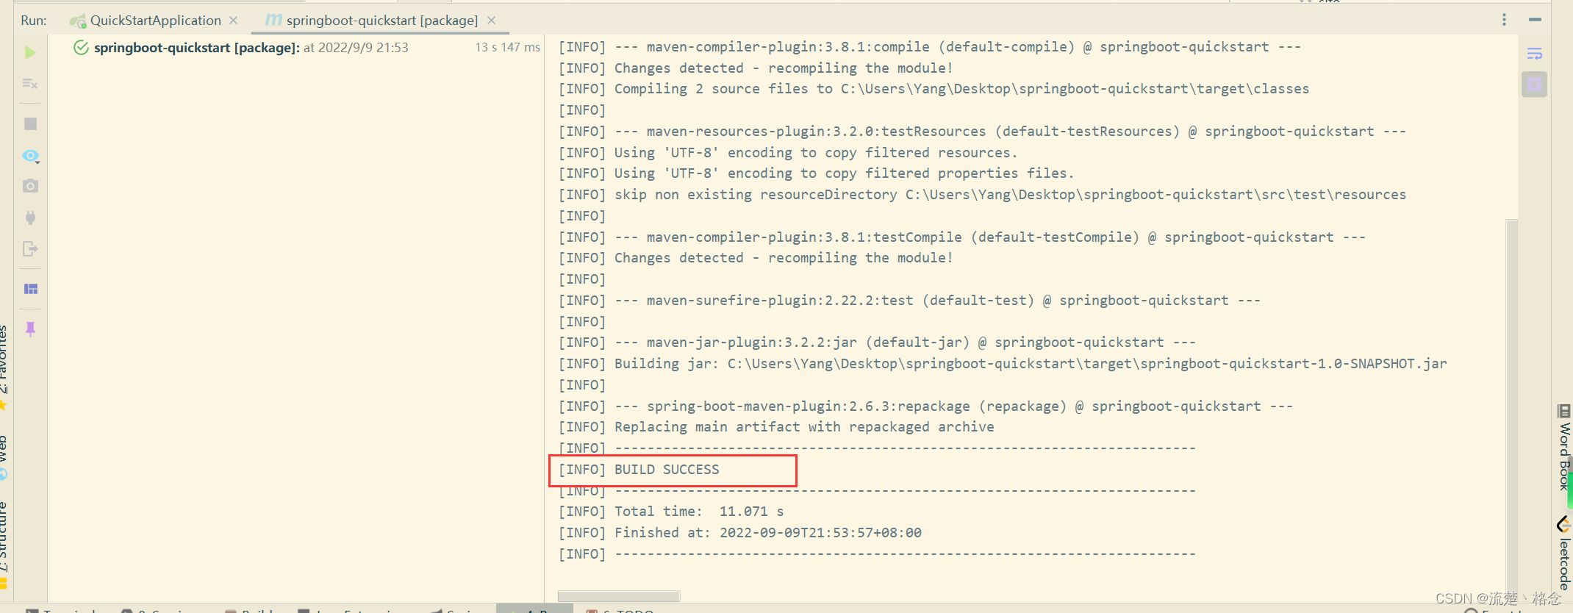Click the green checkmark on the package node

tap(81, 48)
